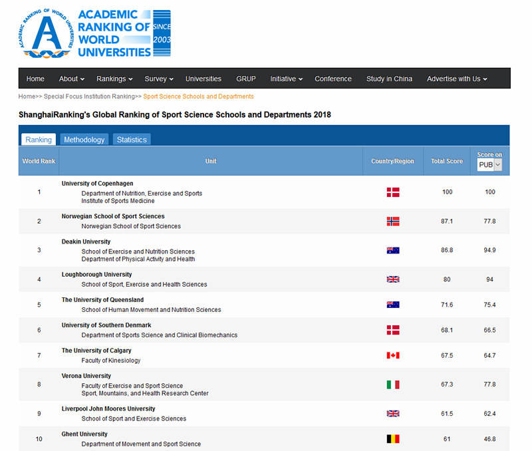Viewport: 532px width, 451px height.
Task: Open the Universities nav item
Action: pos(203,78)
